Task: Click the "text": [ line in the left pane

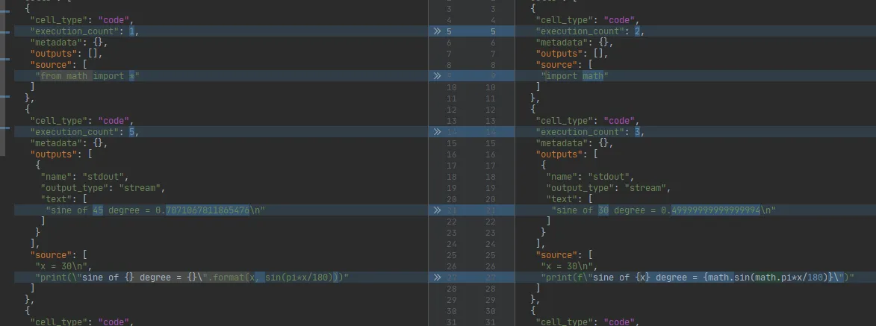Action: (x=63, y=198)
